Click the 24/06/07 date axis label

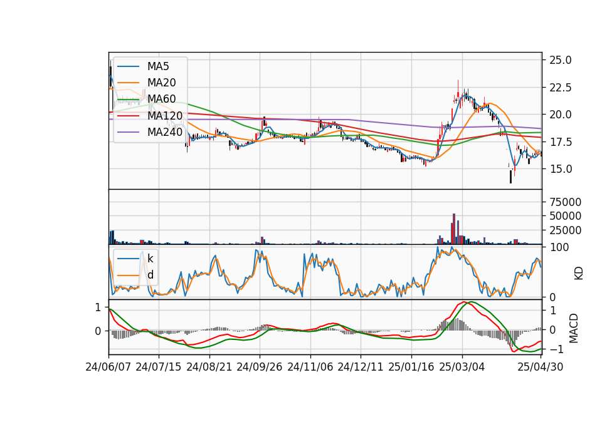[x=108, y=367]
